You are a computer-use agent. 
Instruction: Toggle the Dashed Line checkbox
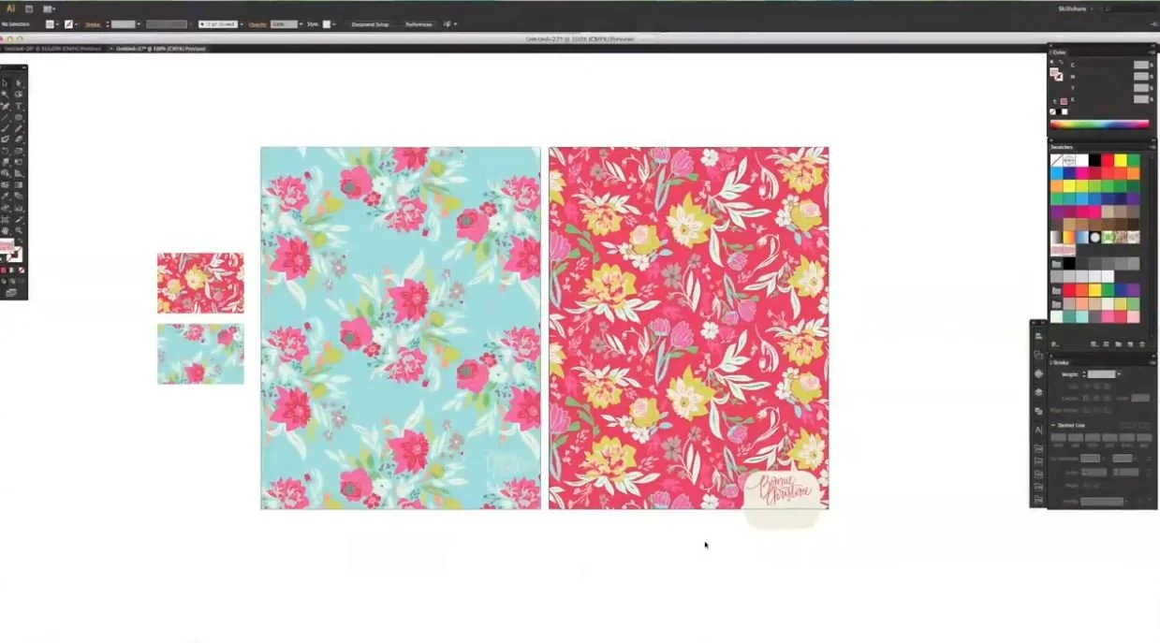1053,425
